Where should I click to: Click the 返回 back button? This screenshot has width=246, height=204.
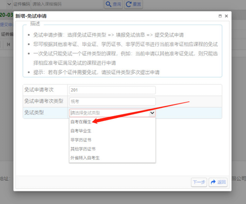pyautogui.click(x=218, y=182)
